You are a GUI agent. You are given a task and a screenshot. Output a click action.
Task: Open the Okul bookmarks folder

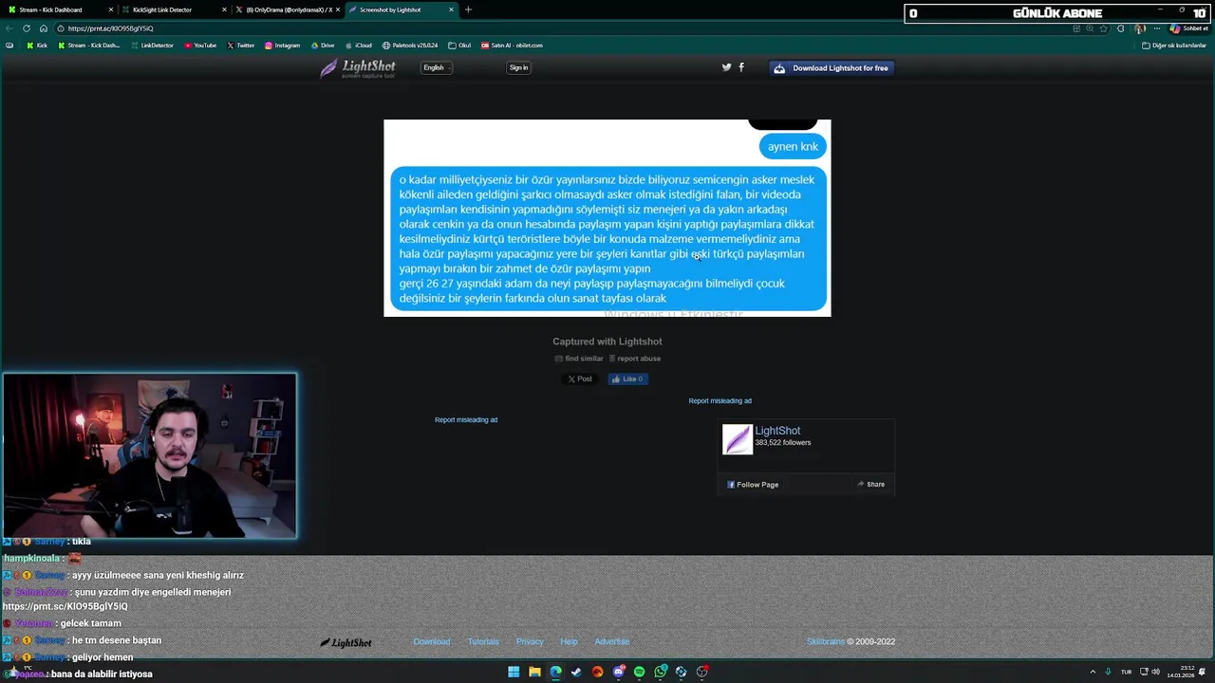click(459, 46)
